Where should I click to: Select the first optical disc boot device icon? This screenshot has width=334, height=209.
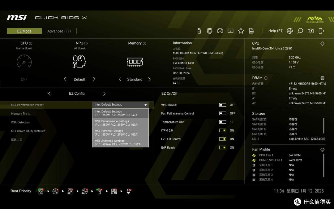[x=55, y=191]
